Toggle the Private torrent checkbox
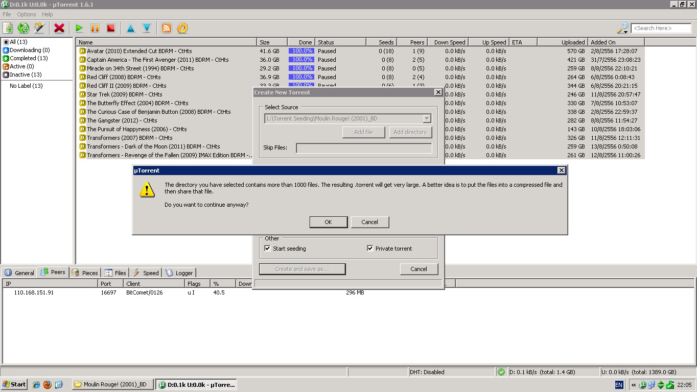This screenshot has width=697, height=392. coord(370,249)
